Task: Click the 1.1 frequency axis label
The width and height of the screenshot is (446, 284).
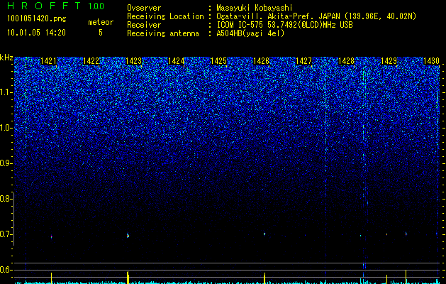Action: point(6,92)
